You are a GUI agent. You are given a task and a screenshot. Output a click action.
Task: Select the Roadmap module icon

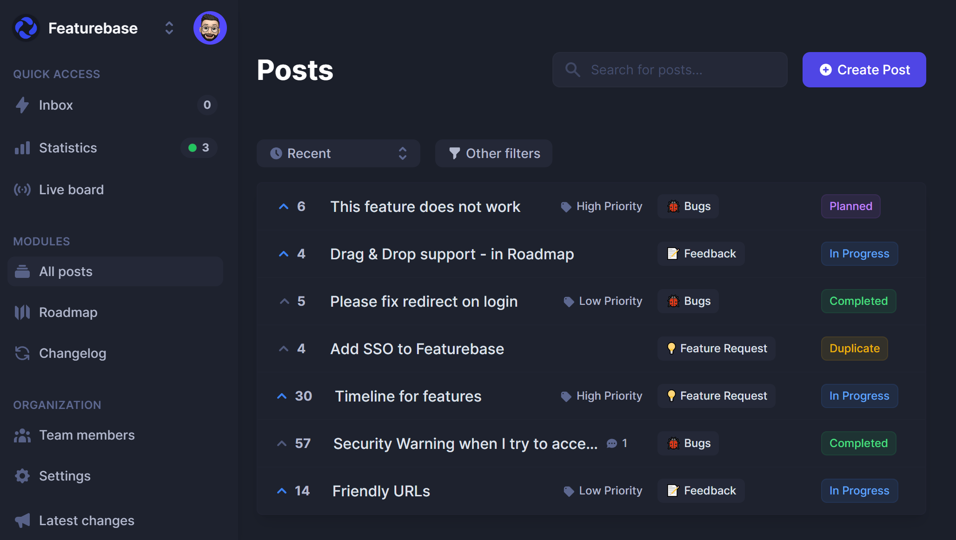22,312
